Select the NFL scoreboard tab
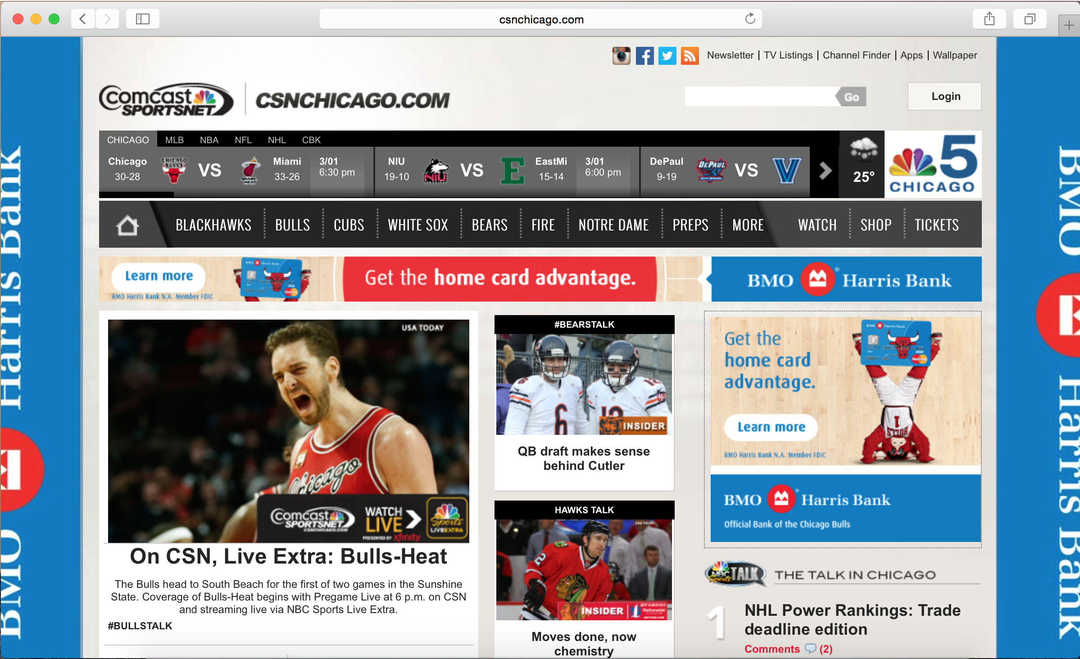Screen dimensions: 1080x659 click(x=243, y=140)
